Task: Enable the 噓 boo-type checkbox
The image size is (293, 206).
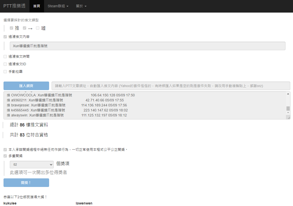Action: pyautogui.click(x=38, y=28)
